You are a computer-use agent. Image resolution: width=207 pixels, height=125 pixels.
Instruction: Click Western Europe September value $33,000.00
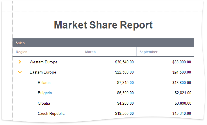pos(182,62)
